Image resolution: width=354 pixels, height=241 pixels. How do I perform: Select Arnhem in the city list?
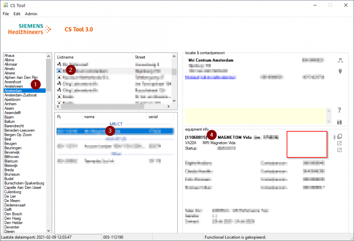pyautogui.click(x=10, y=104)
